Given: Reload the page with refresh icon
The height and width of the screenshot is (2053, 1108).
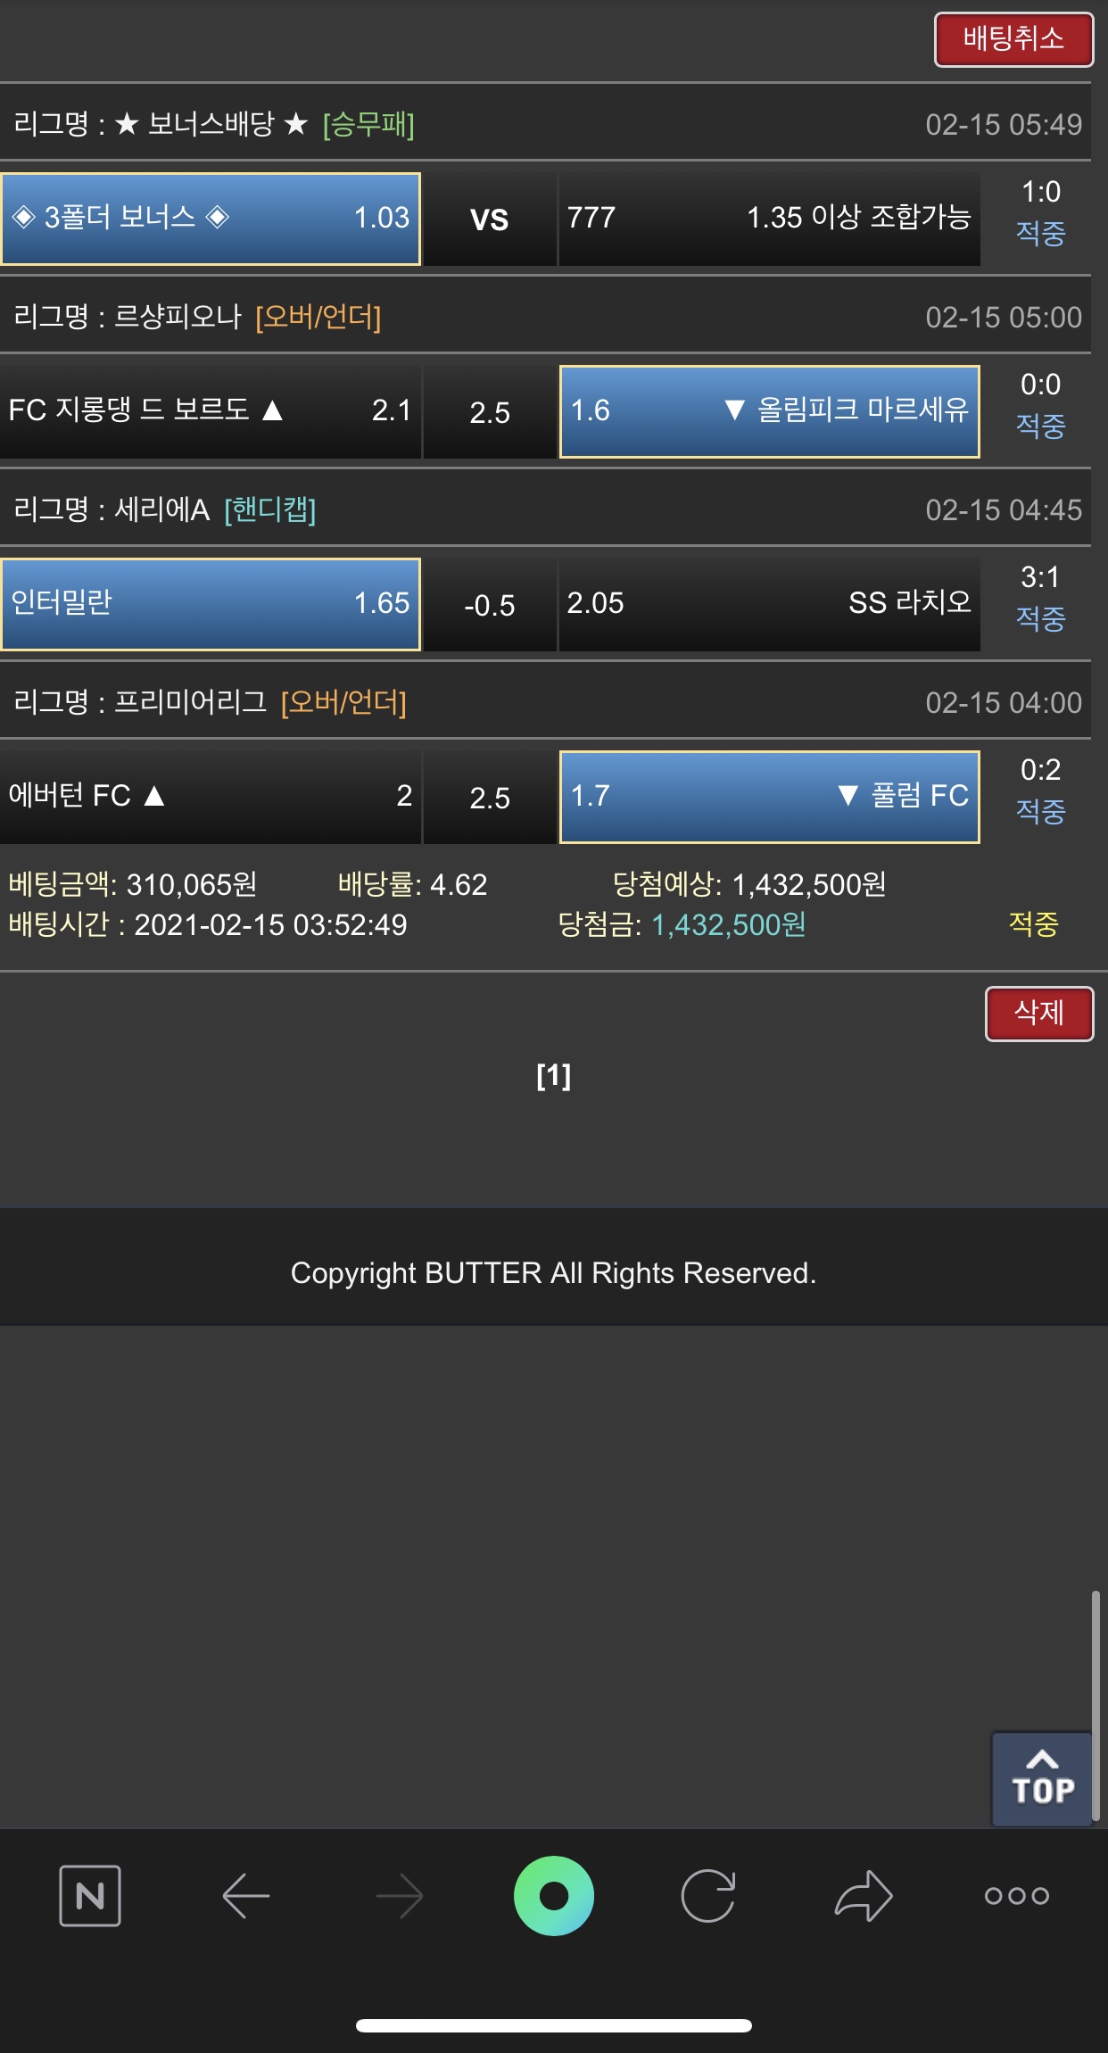Looking at the screenshot, I should [708, 1895].
